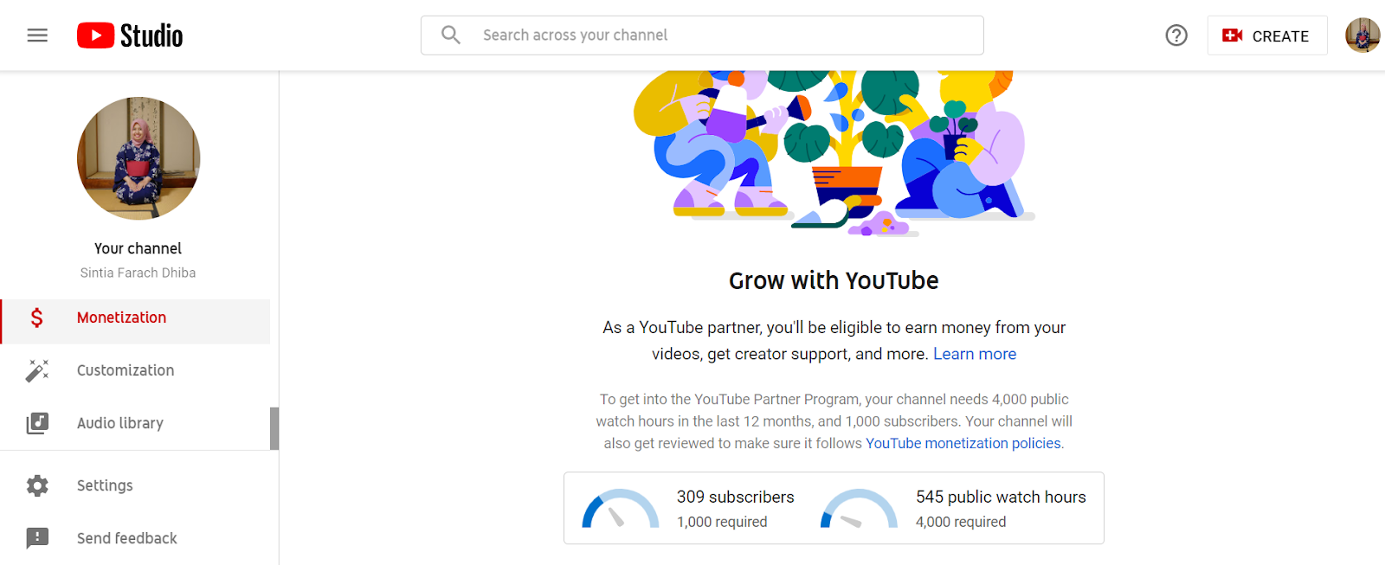Image resolution: width=1385 pixels, height=565 pixels.
Task: Click the 'Your channel' label
Action: tap(138, 248)
